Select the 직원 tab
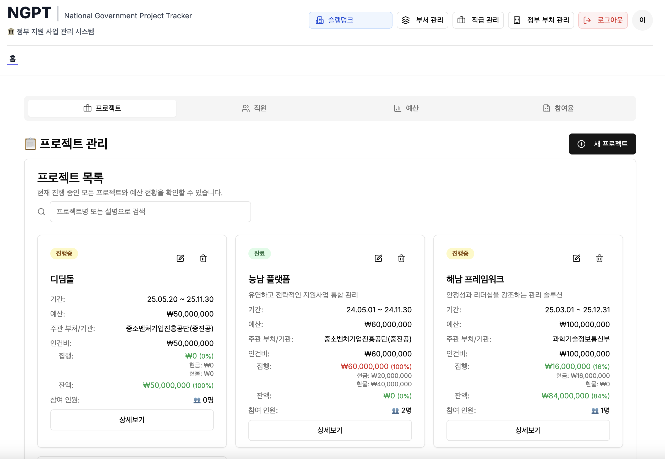 255,108
